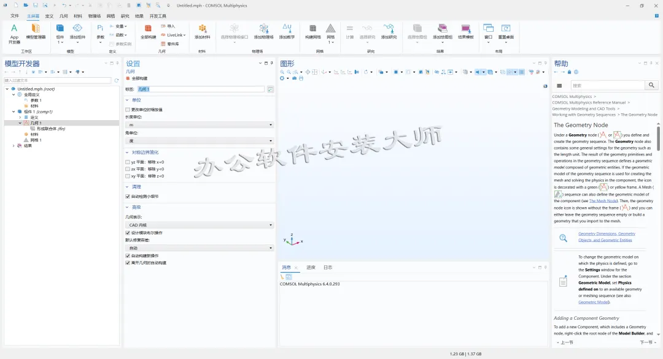Uncheck 自动检测小细节 checkbox
The width and height of the screenshot is (663, 359).
click(x=128, y=197)
